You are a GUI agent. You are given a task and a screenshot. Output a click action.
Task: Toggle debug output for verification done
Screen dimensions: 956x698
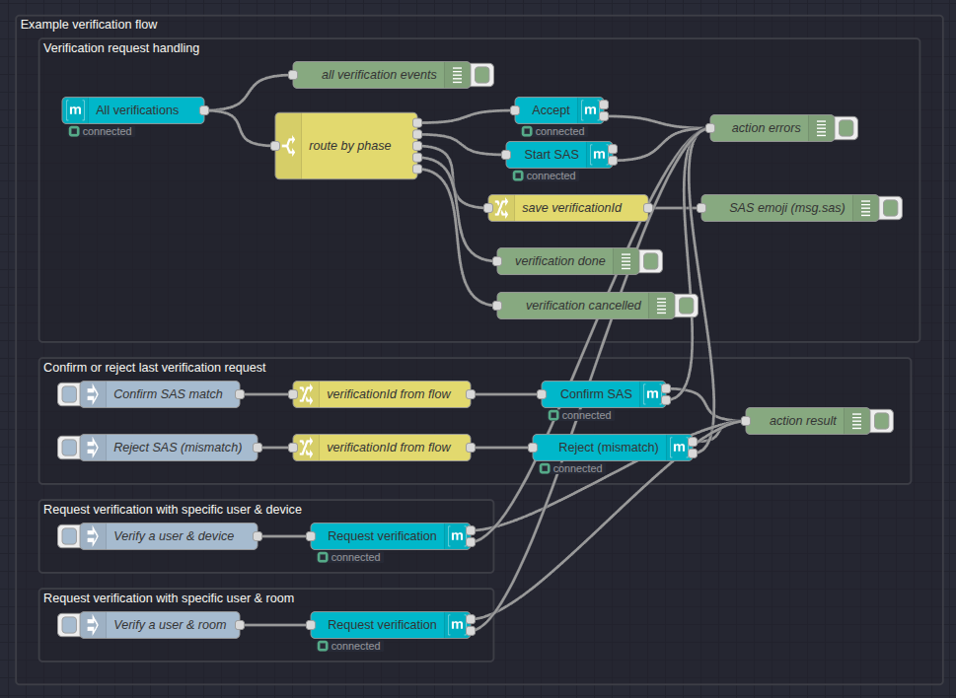pos(651,261)
